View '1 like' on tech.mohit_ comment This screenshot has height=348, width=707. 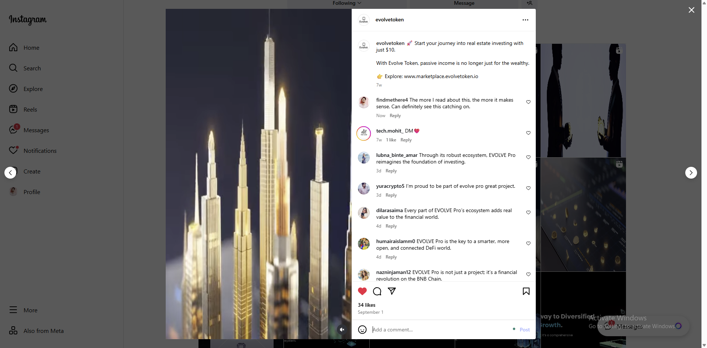pos(391,140)
